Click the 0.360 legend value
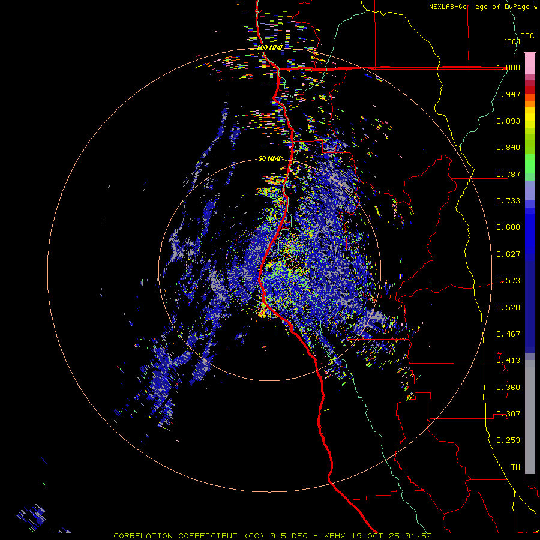Screen dimensions: 540x540 point(508,388)
